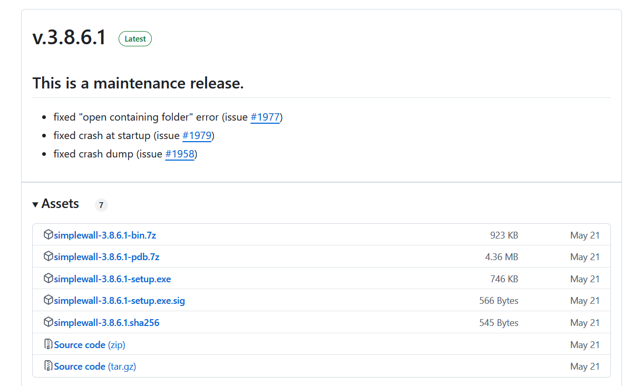Click May 21 date in Source code (tar.gz) row

pos(585,367)
